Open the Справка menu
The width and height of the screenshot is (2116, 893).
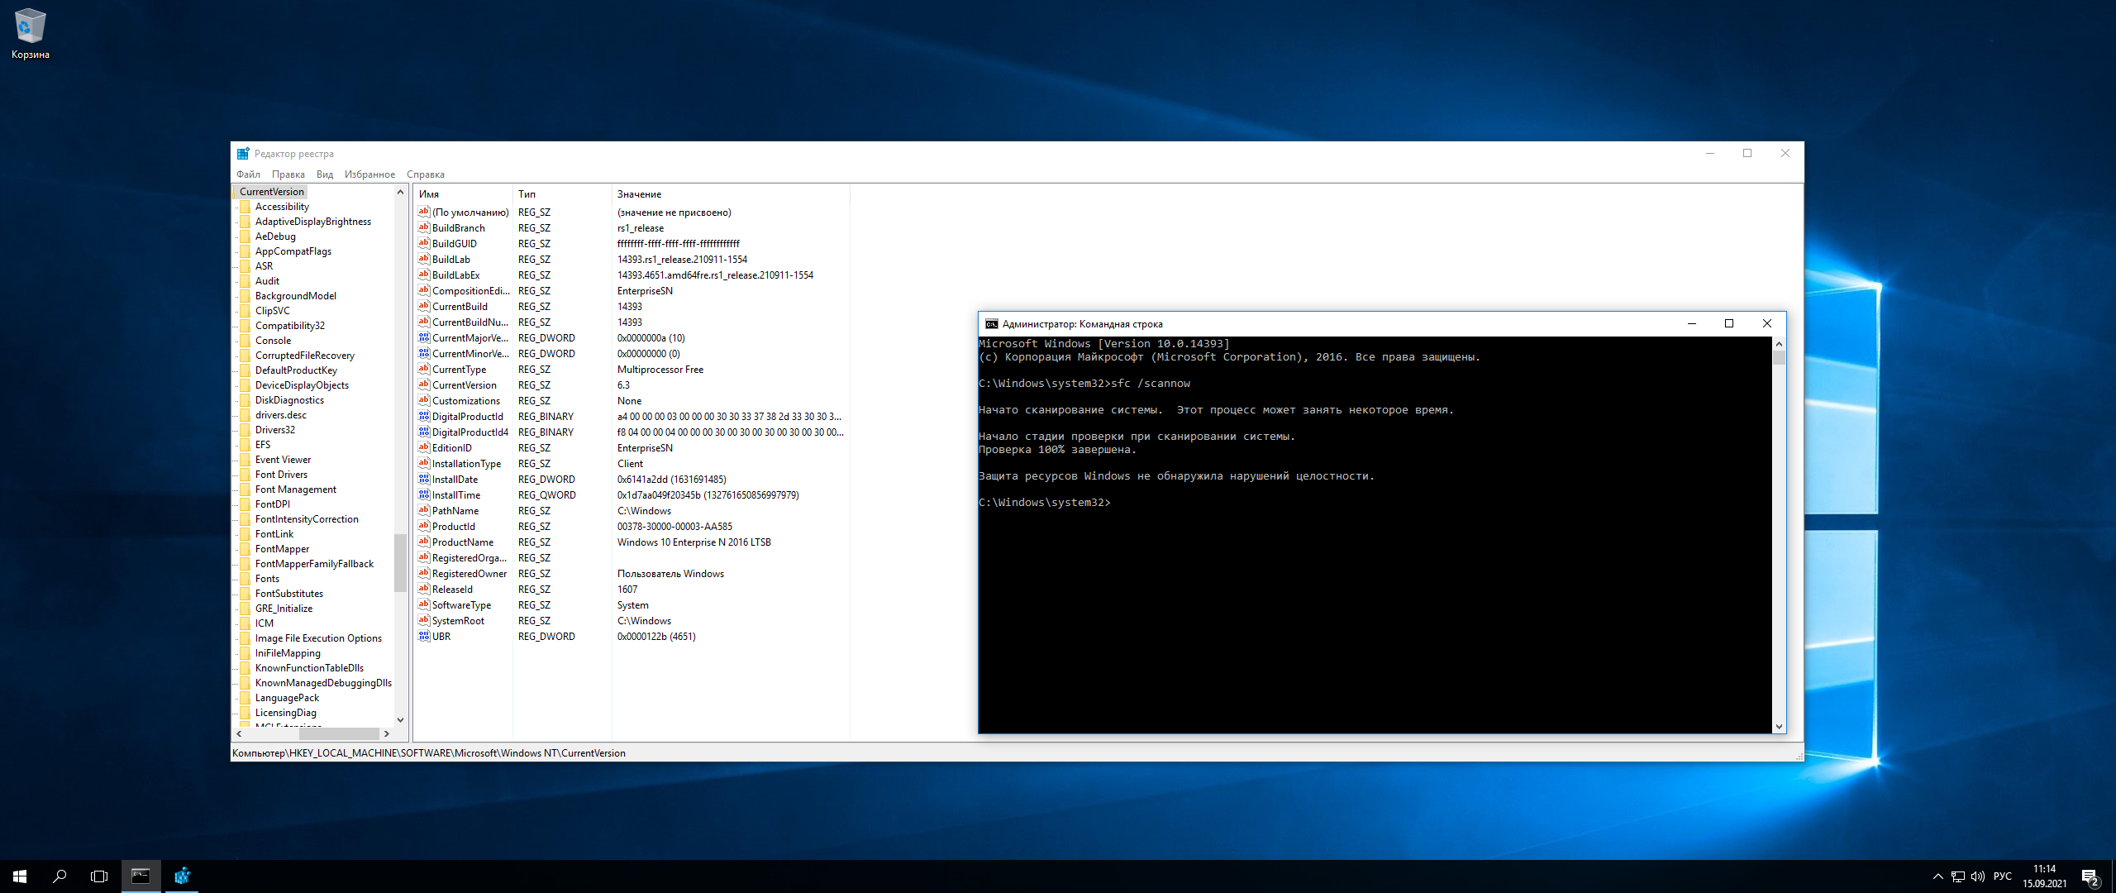coord(426,174)
